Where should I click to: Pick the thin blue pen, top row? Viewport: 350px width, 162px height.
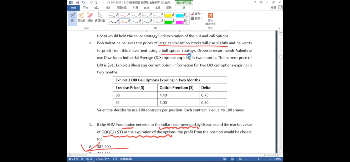point(136,15)
